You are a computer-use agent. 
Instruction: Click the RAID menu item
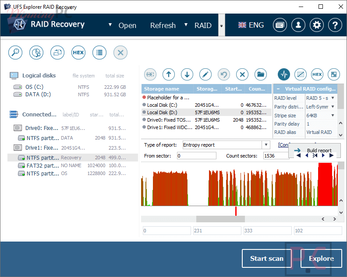point(203,25)
